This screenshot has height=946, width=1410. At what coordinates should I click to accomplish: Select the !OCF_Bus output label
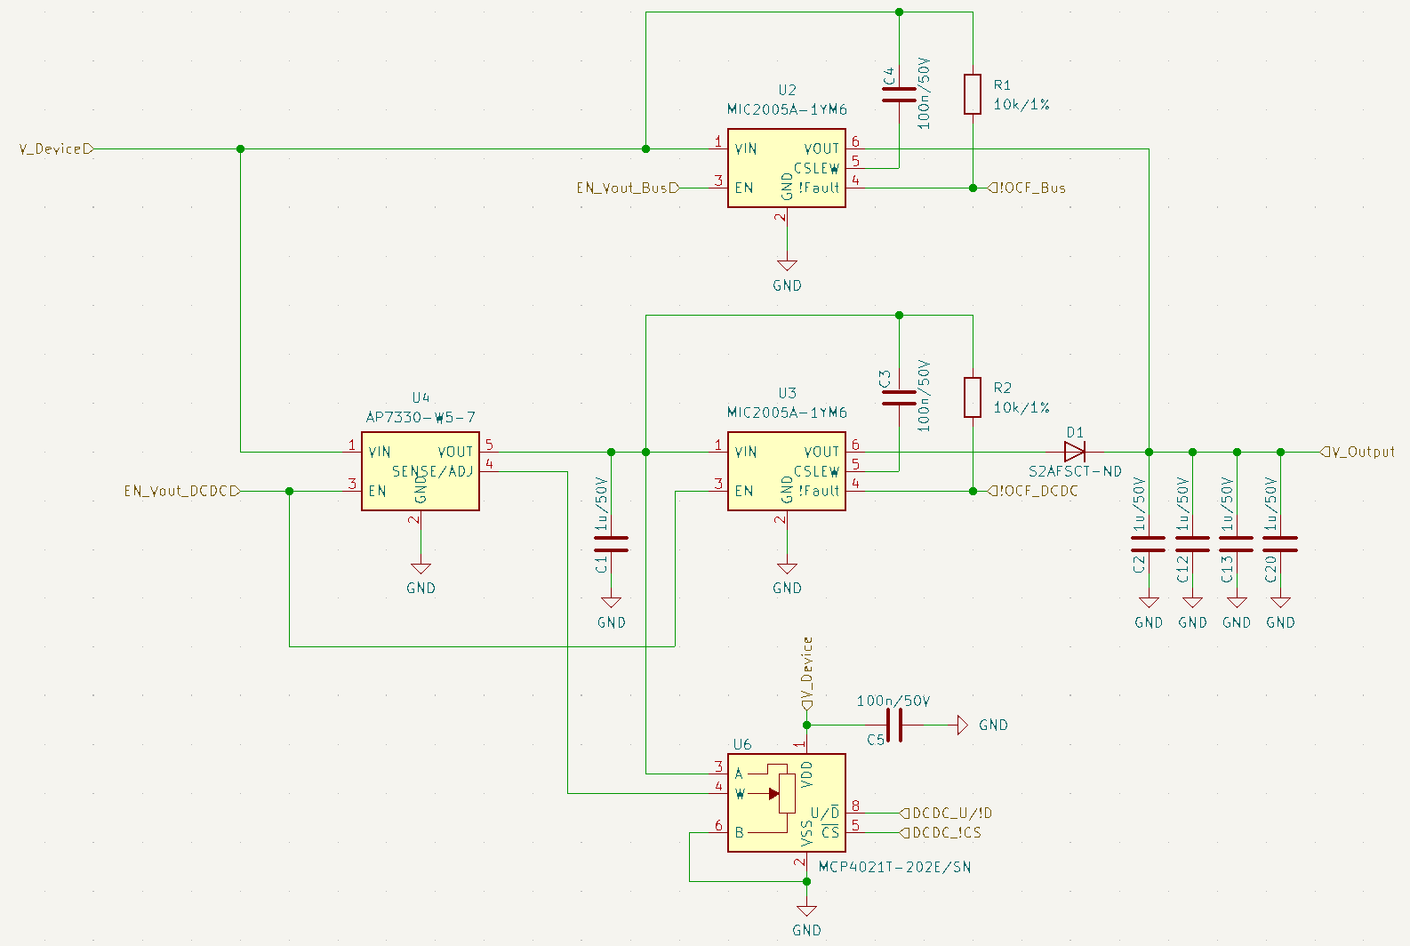[x=1027, y=188]
